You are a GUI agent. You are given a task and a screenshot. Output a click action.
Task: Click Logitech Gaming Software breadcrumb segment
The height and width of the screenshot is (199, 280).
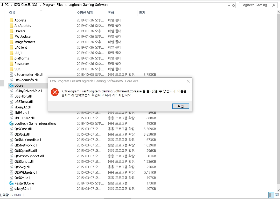click(88, 5)
